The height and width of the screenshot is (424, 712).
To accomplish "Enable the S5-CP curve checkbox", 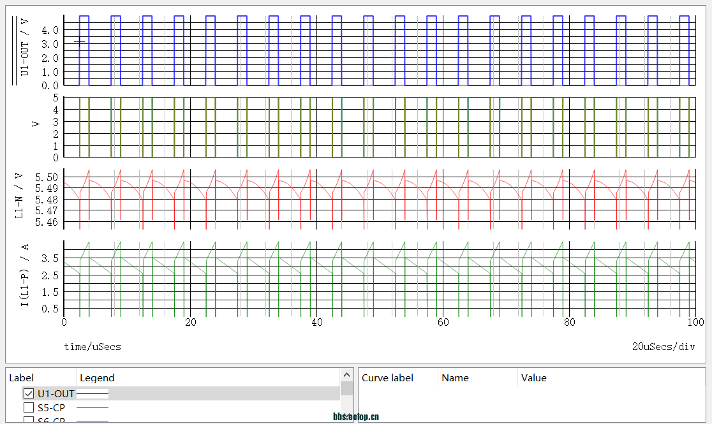I will [29, 407].
